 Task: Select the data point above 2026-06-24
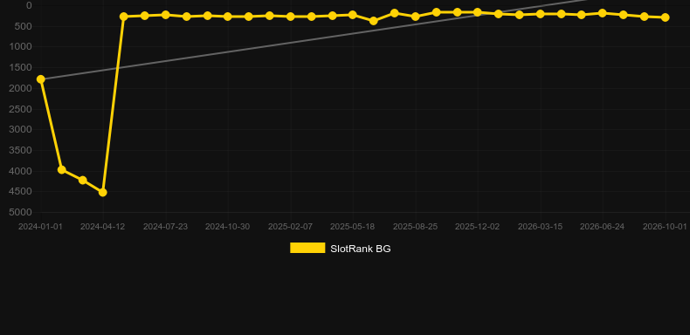pos(603,13)
